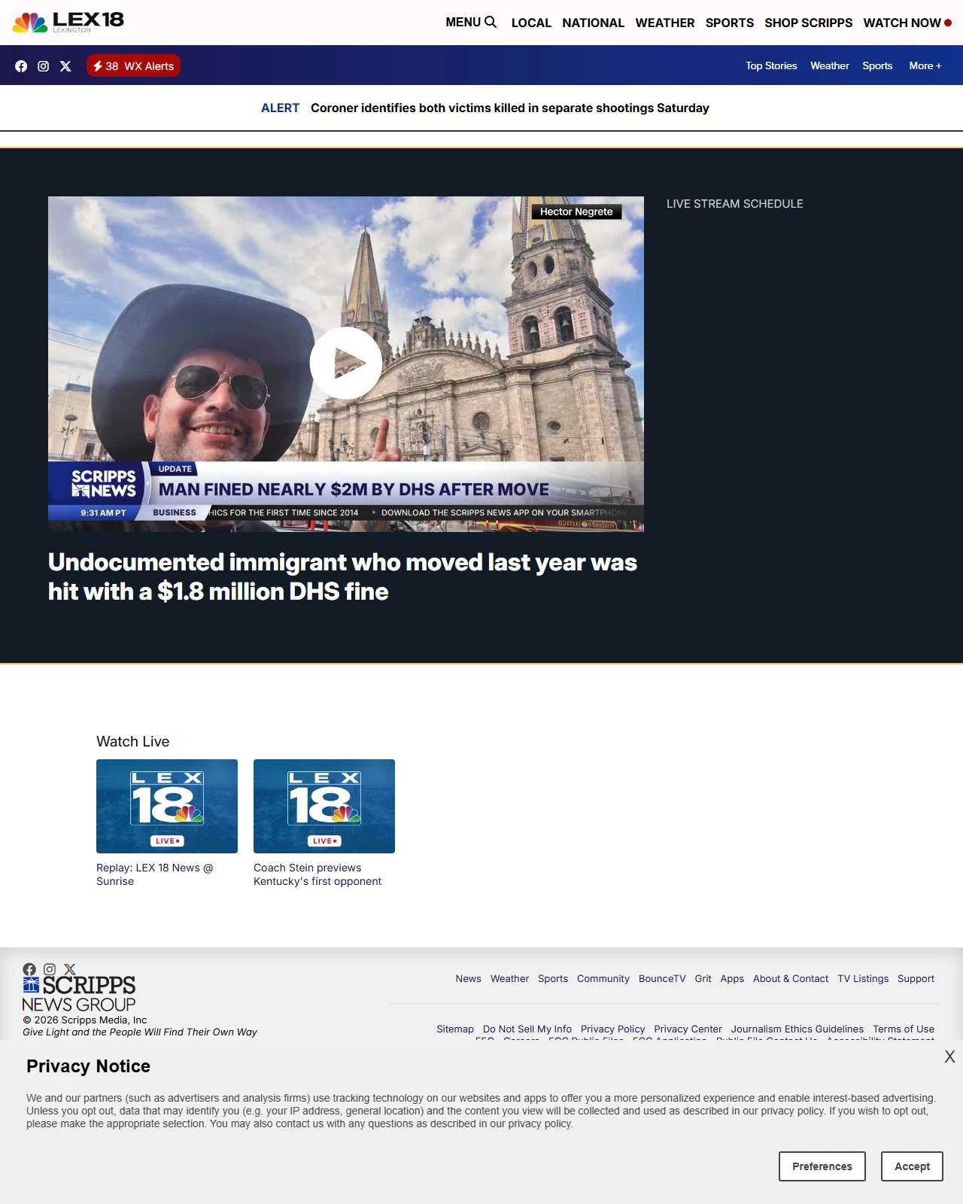Select SPORTS in top navigation

730,23
